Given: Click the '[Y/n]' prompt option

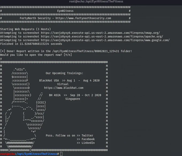Looking at the screenshot, I should point(68,55).
